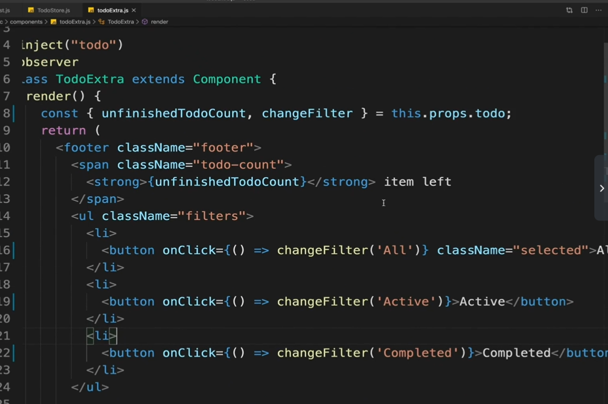Click {unfinishedTodoCount} inside the strong tag
The image size is (608, 404).
227,181
